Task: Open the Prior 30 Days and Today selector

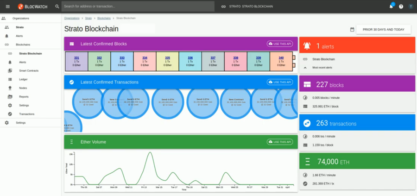Action: tap(383, 30)
